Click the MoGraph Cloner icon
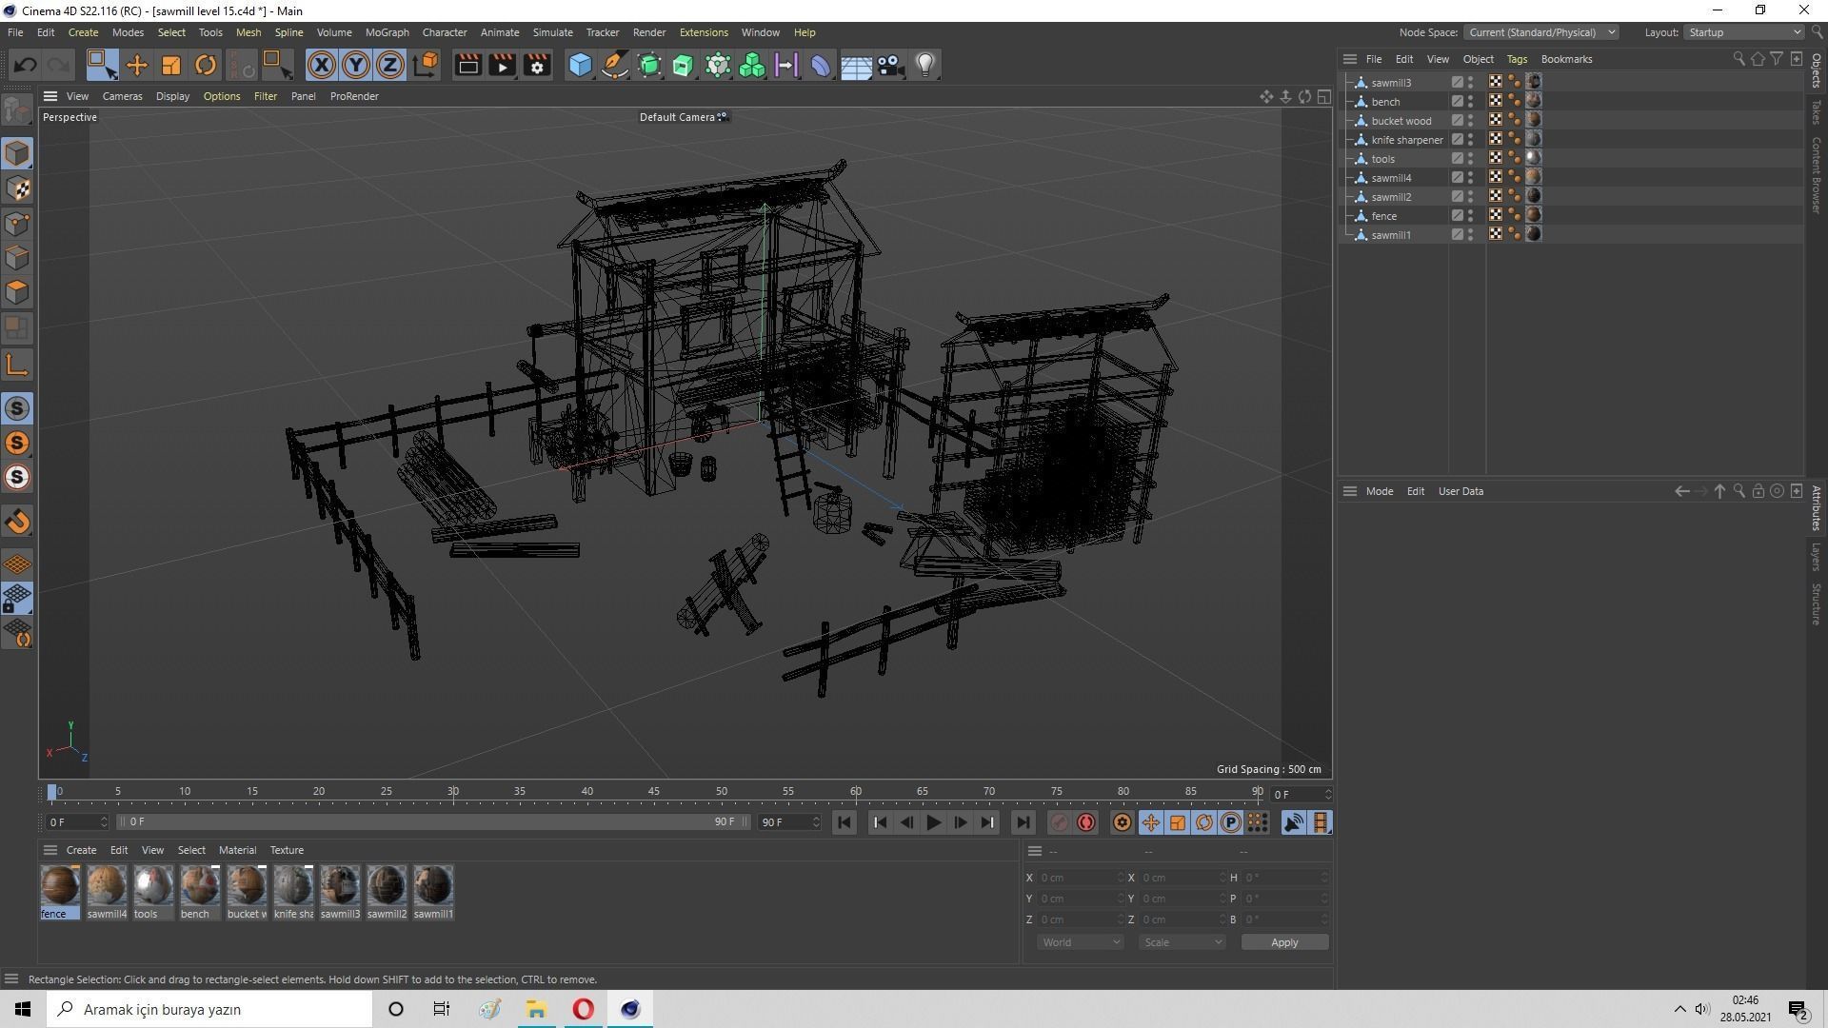Screen dimensions: 1828x1028 click(752, 65)
